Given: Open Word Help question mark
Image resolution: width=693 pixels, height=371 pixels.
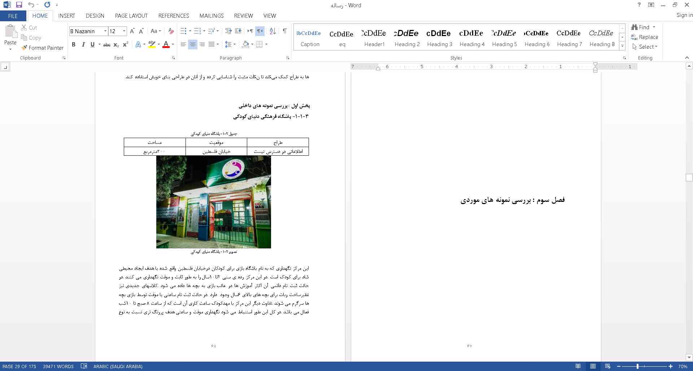Looking at the screenshot, I should coord(639,5).
